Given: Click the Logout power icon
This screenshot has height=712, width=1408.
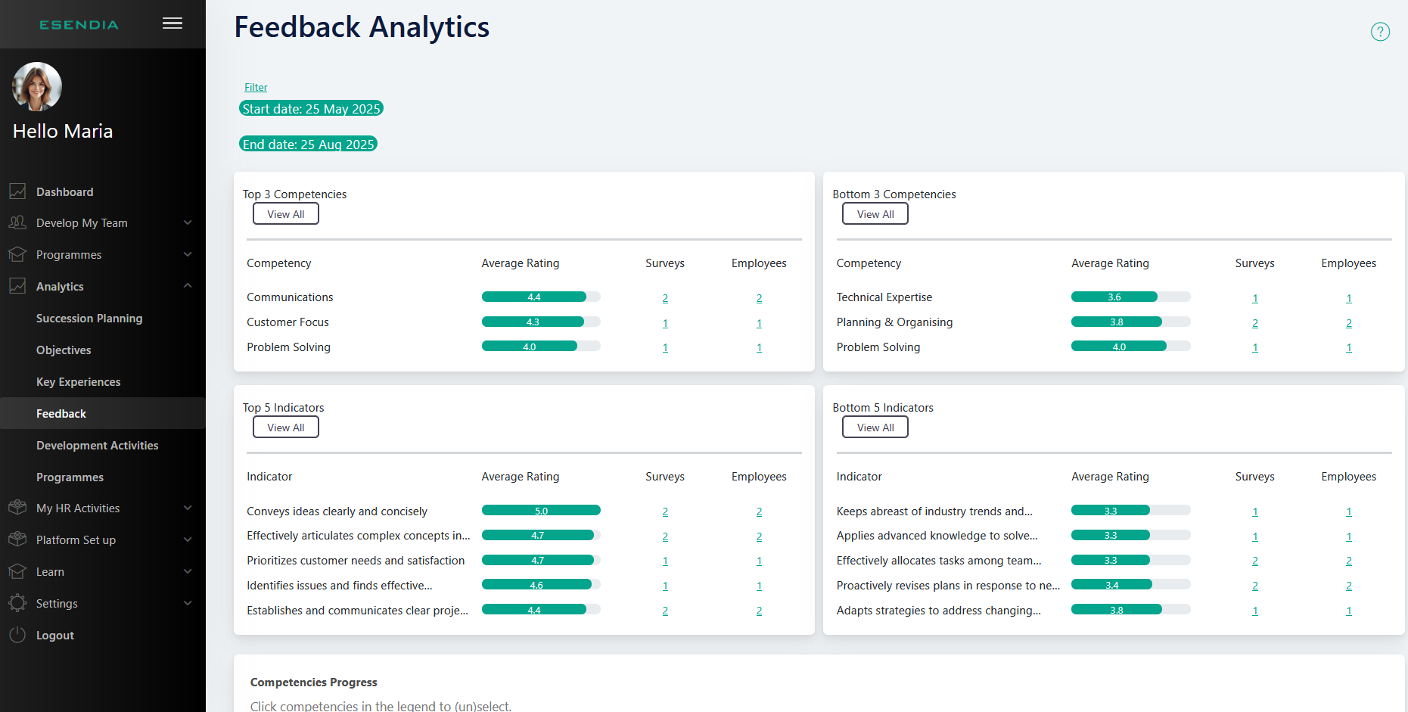Looking at the screenshot, I should pyautogui.click(x=17, y=635).
